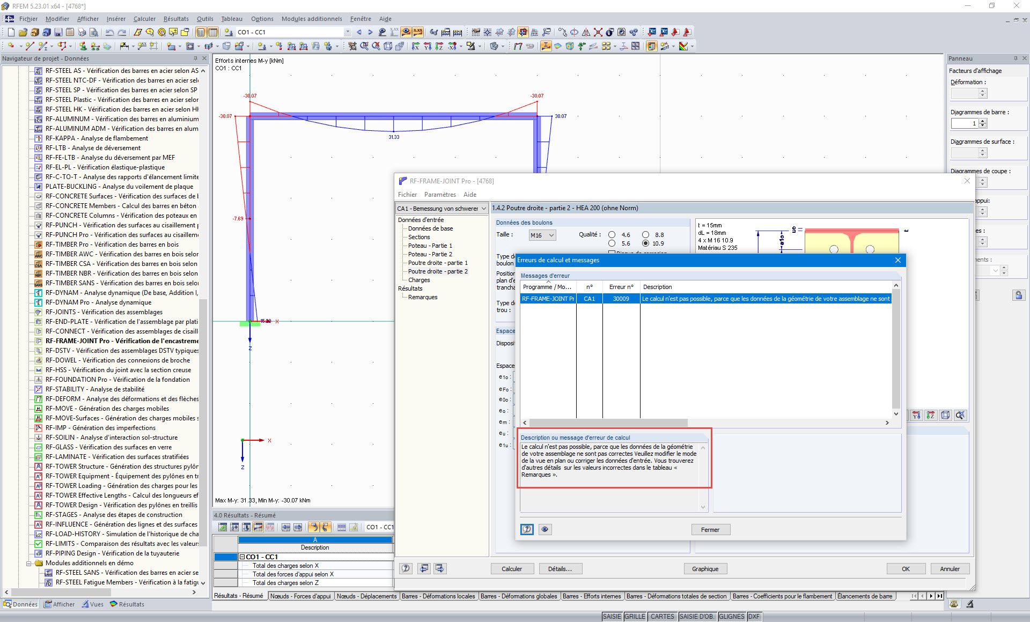Click the help icon in error dialog

coord(527,529)
